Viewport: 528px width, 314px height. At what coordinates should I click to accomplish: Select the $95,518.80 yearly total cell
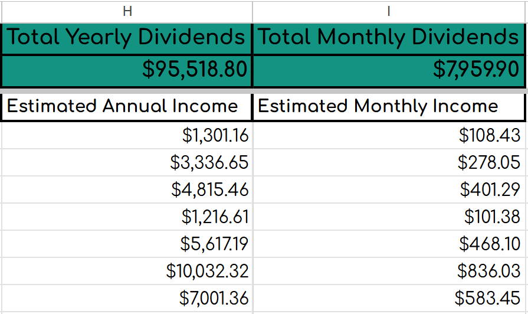click(x=127, y=70)
